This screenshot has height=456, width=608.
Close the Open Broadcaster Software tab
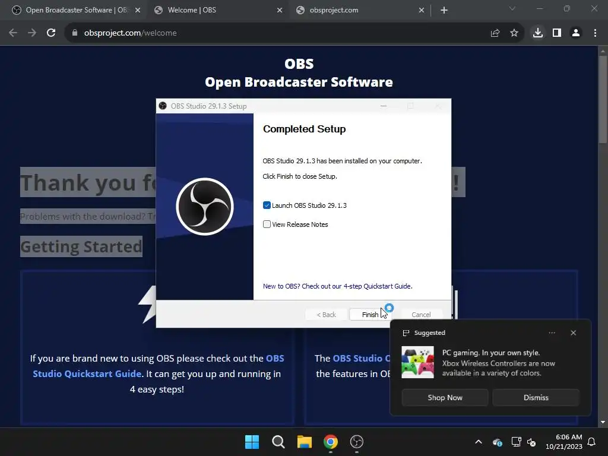[x=138, y=10]
